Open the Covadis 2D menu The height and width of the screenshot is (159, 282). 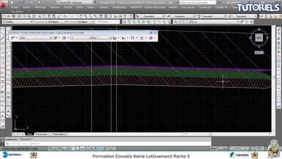[205, 7]
